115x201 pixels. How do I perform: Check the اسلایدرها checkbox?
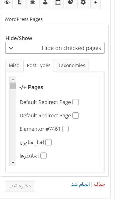pyautogui.click(x=44, y=156)
